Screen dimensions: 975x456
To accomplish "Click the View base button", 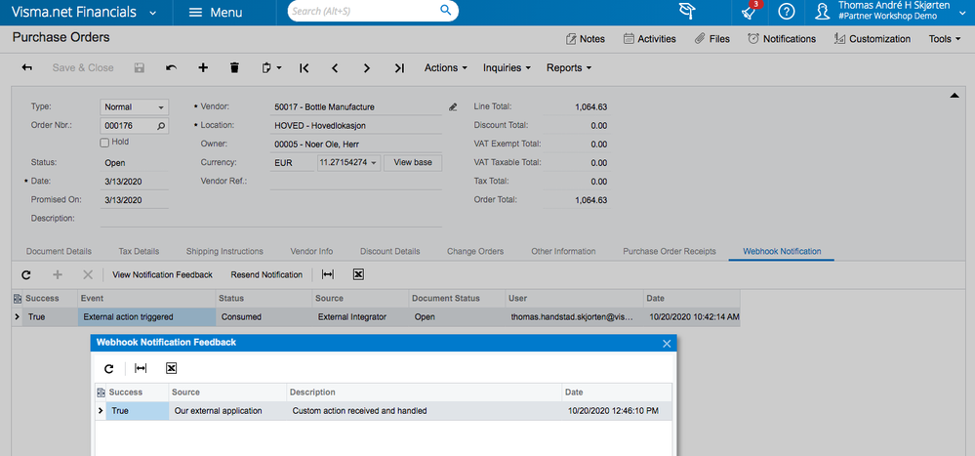I will click(x=413, y=162).
